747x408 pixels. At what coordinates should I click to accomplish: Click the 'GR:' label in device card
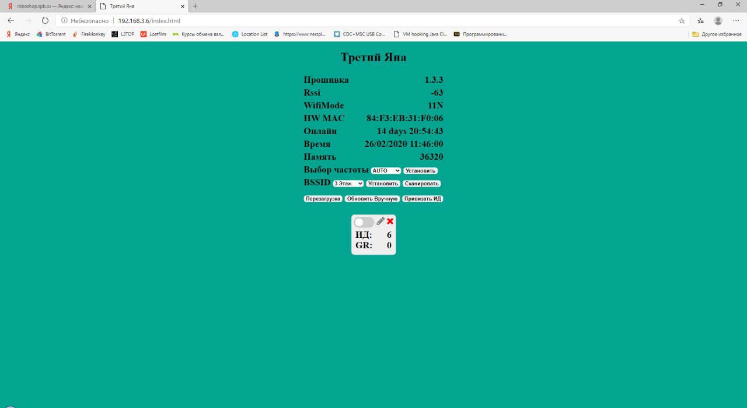364,245
